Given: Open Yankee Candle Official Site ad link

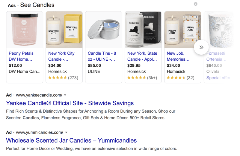Looking at the screenshot, I should [x=70, y=103].
